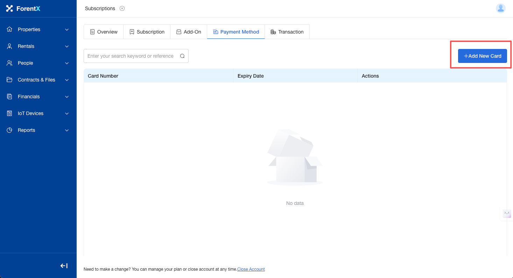
Task: Click the ForentX logo icon
Action: (9, 8)
